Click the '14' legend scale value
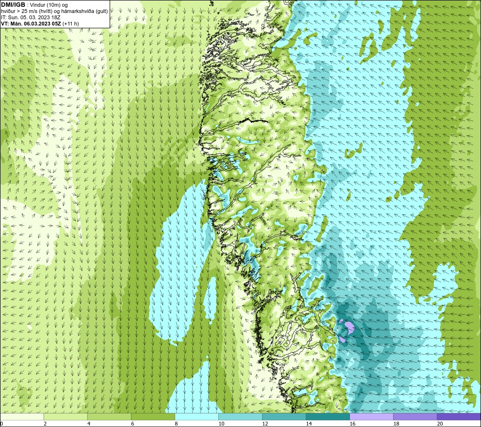481x427 pixels. [309, 424]
